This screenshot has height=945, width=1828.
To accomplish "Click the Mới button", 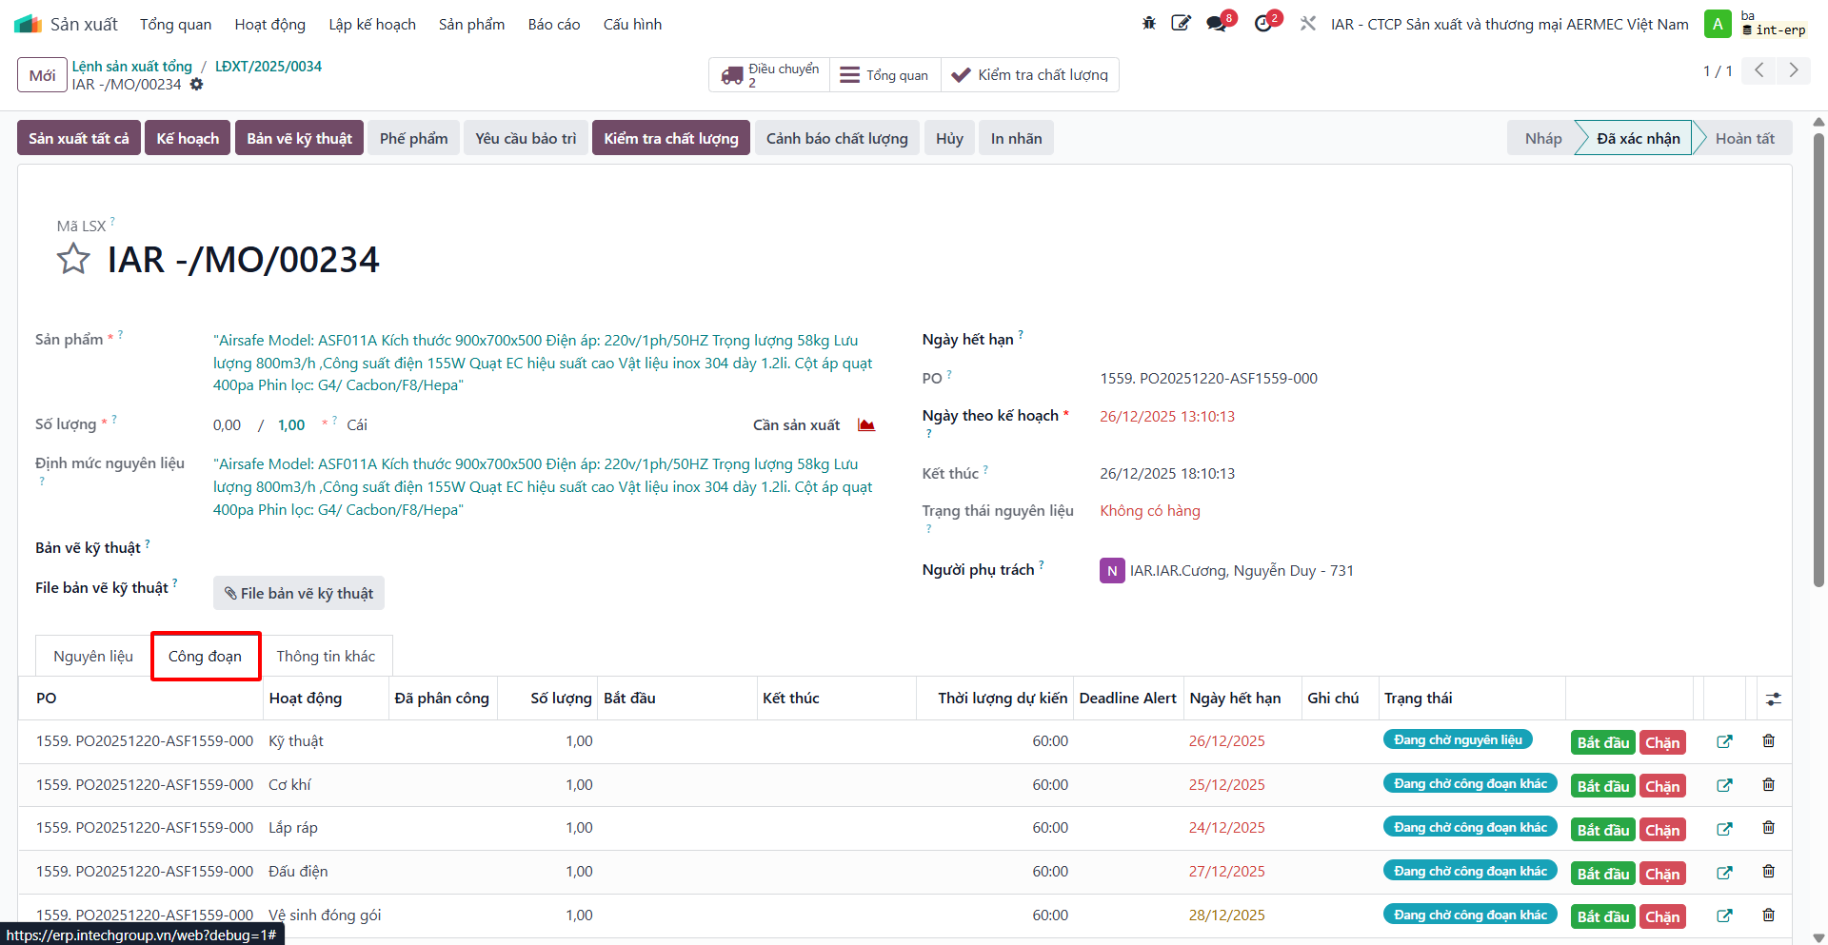I will (42, 75).
